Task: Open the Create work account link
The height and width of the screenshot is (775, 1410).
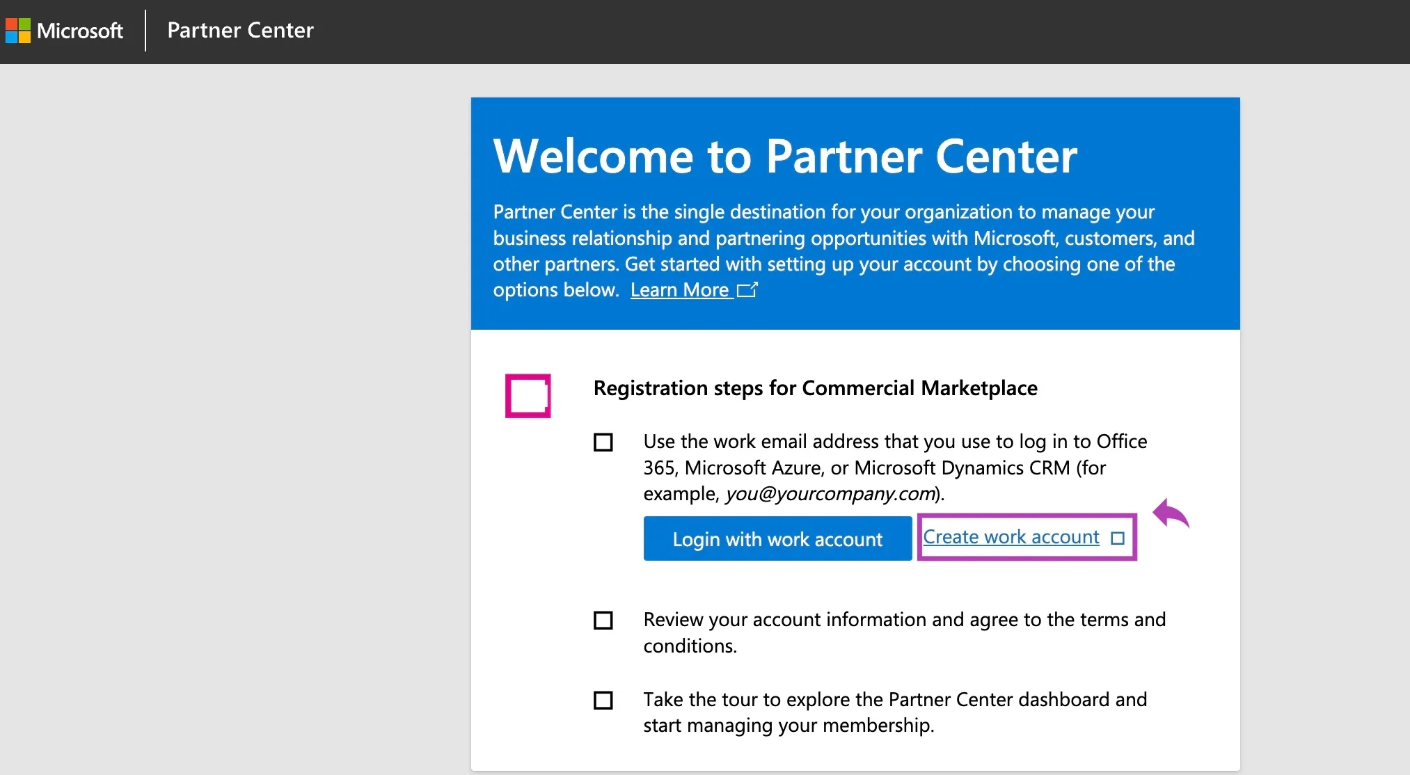Action: tap(1011, 537)
